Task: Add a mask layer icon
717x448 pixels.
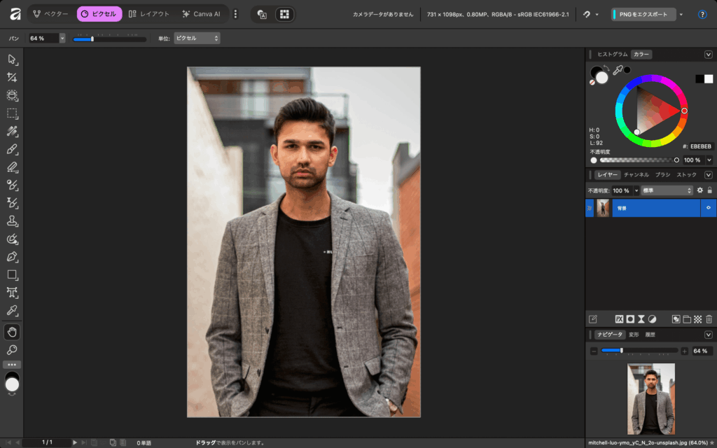Action: 630,319
